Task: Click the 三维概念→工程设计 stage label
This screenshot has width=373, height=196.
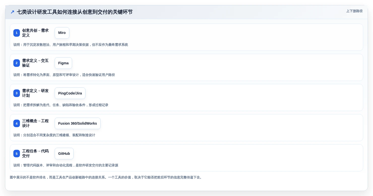Action: coord(36,123)
